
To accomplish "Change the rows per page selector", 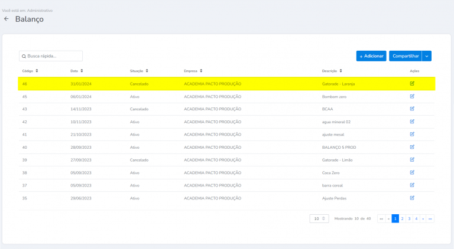I will coord(319,218).
